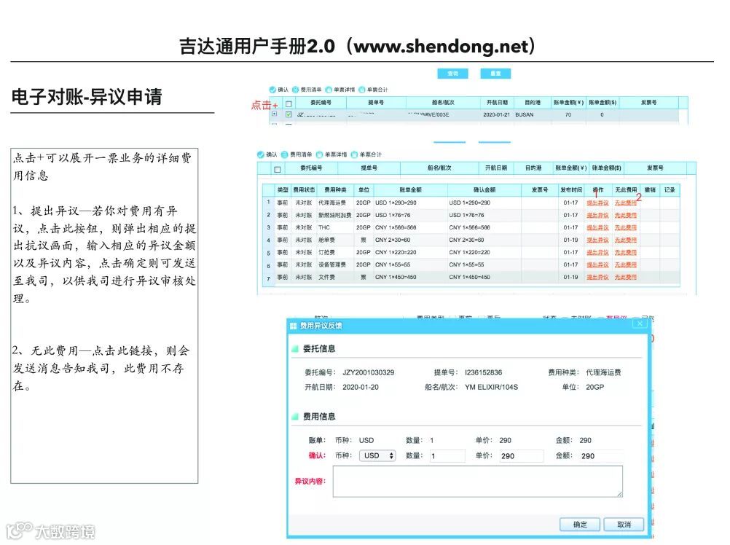730x545 pixels.
Task: Tick the header checkbox of the fee detail table
Action: click(278, 170)
